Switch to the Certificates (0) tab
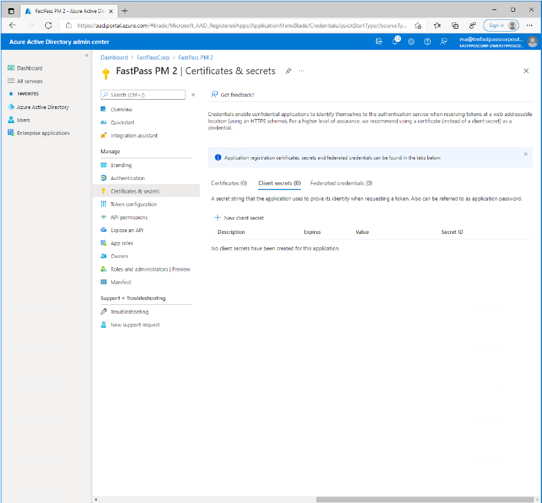 coord(229,183)
